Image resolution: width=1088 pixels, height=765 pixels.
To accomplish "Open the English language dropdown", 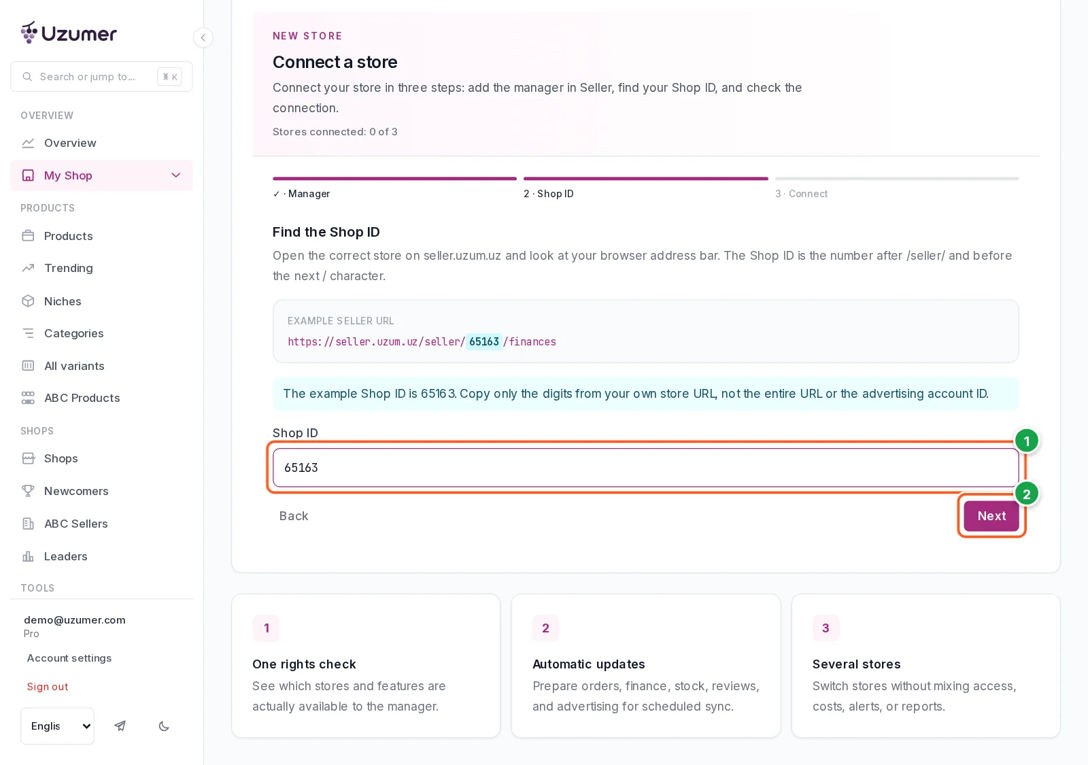I will point(58,726).
